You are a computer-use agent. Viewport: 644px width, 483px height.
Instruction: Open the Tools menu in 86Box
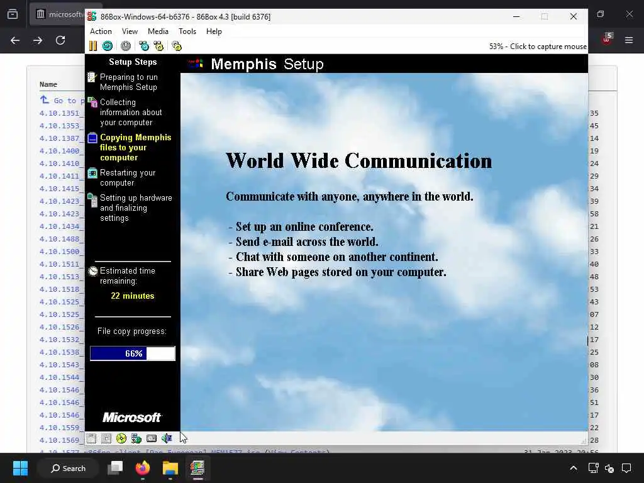click(x=187, y=31)
